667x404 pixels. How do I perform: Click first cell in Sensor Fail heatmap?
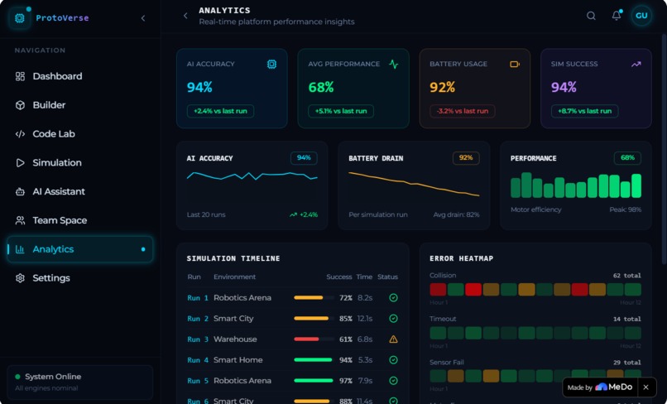click(438, 376)
